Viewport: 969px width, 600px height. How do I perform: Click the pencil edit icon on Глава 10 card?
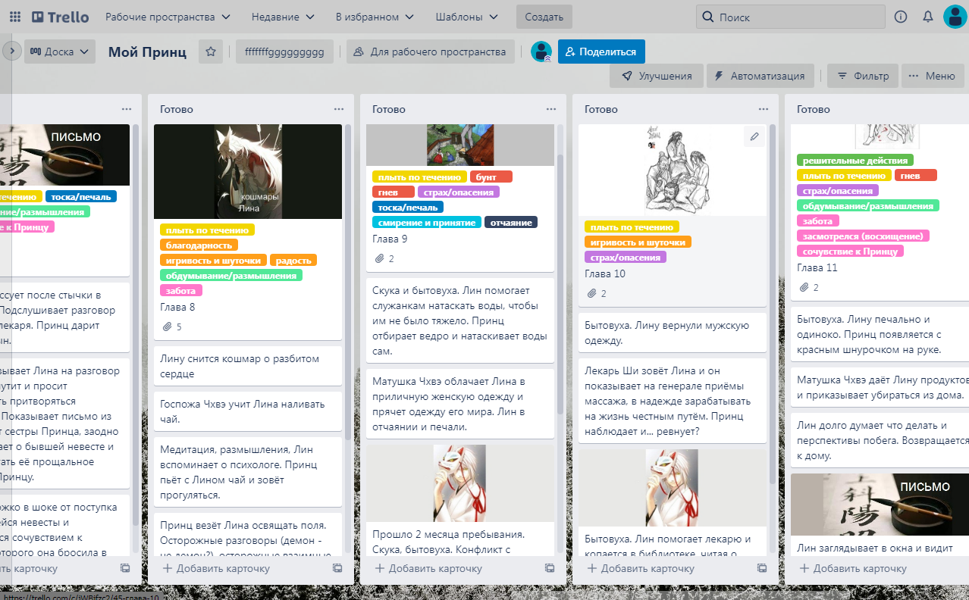pos(754,136)
